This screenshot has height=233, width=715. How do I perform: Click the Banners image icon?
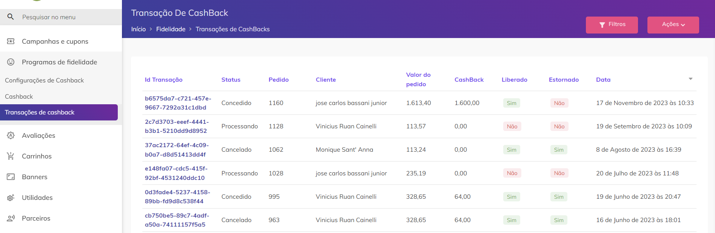click(11, 177)
